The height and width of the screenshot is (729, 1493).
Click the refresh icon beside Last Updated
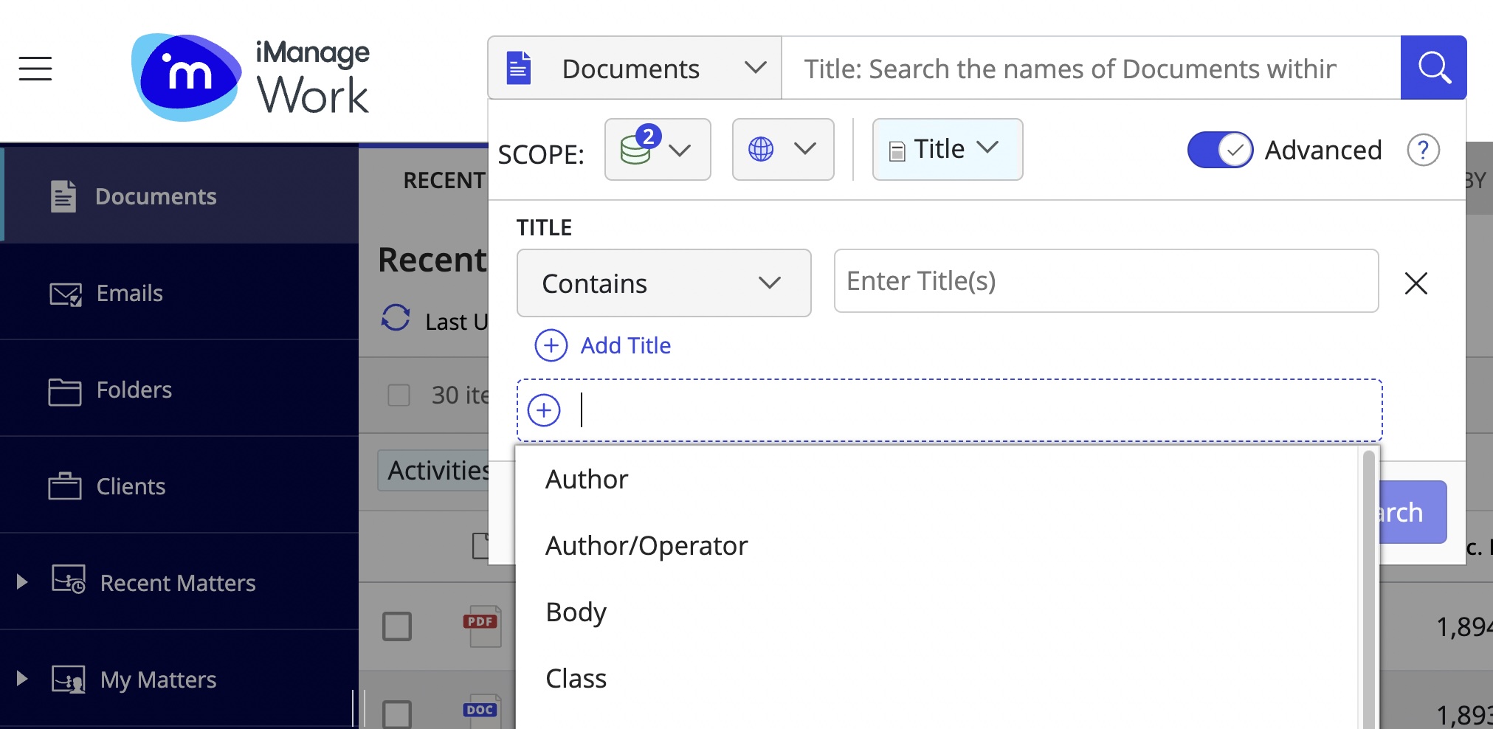click(396, 318)
